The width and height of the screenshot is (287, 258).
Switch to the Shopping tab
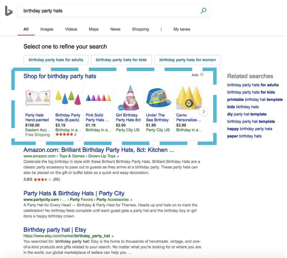[140, 29]
